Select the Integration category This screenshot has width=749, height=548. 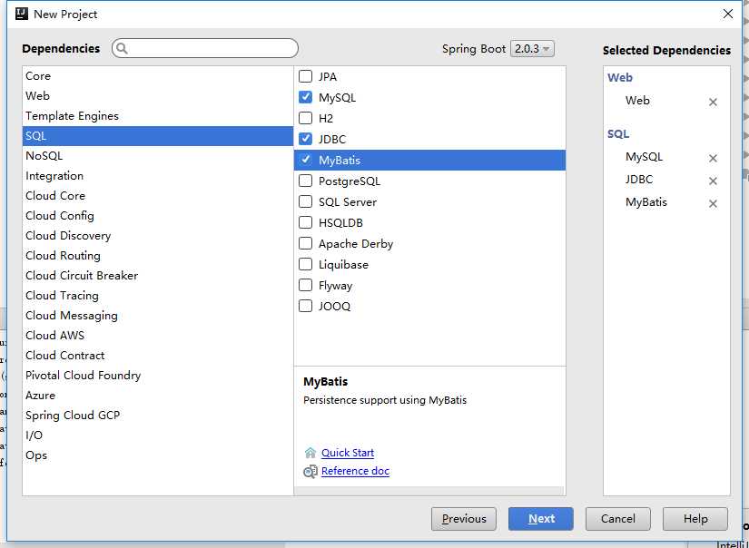coord(158,176)
